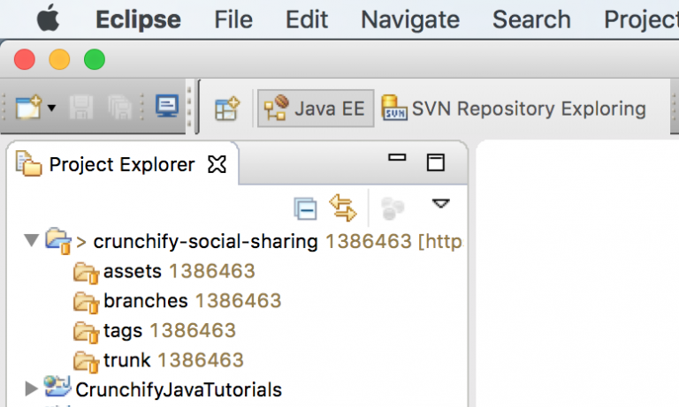Switch to the Java EE perspective
The width and height of the screenshot is (679, 407).
[x=316, y=109]
